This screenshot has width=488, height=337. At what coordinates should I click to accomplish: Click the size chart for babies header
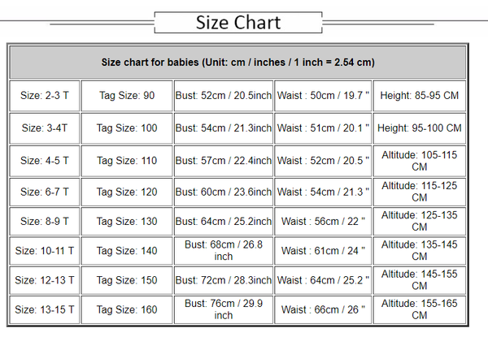pyautogui.click(x=237, y=62)
